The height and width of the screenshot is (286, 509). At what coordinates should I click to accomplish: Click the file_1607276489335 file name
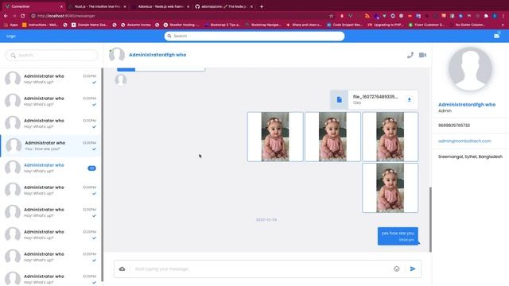point(375,97)
